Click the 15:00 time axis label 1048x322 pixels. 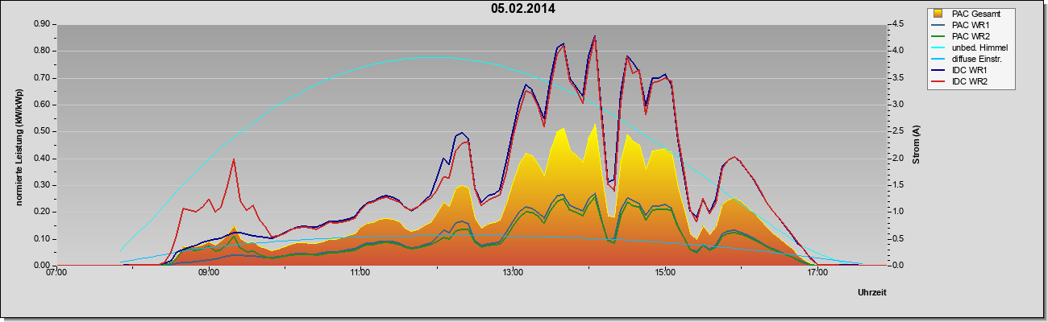(665, 274)
